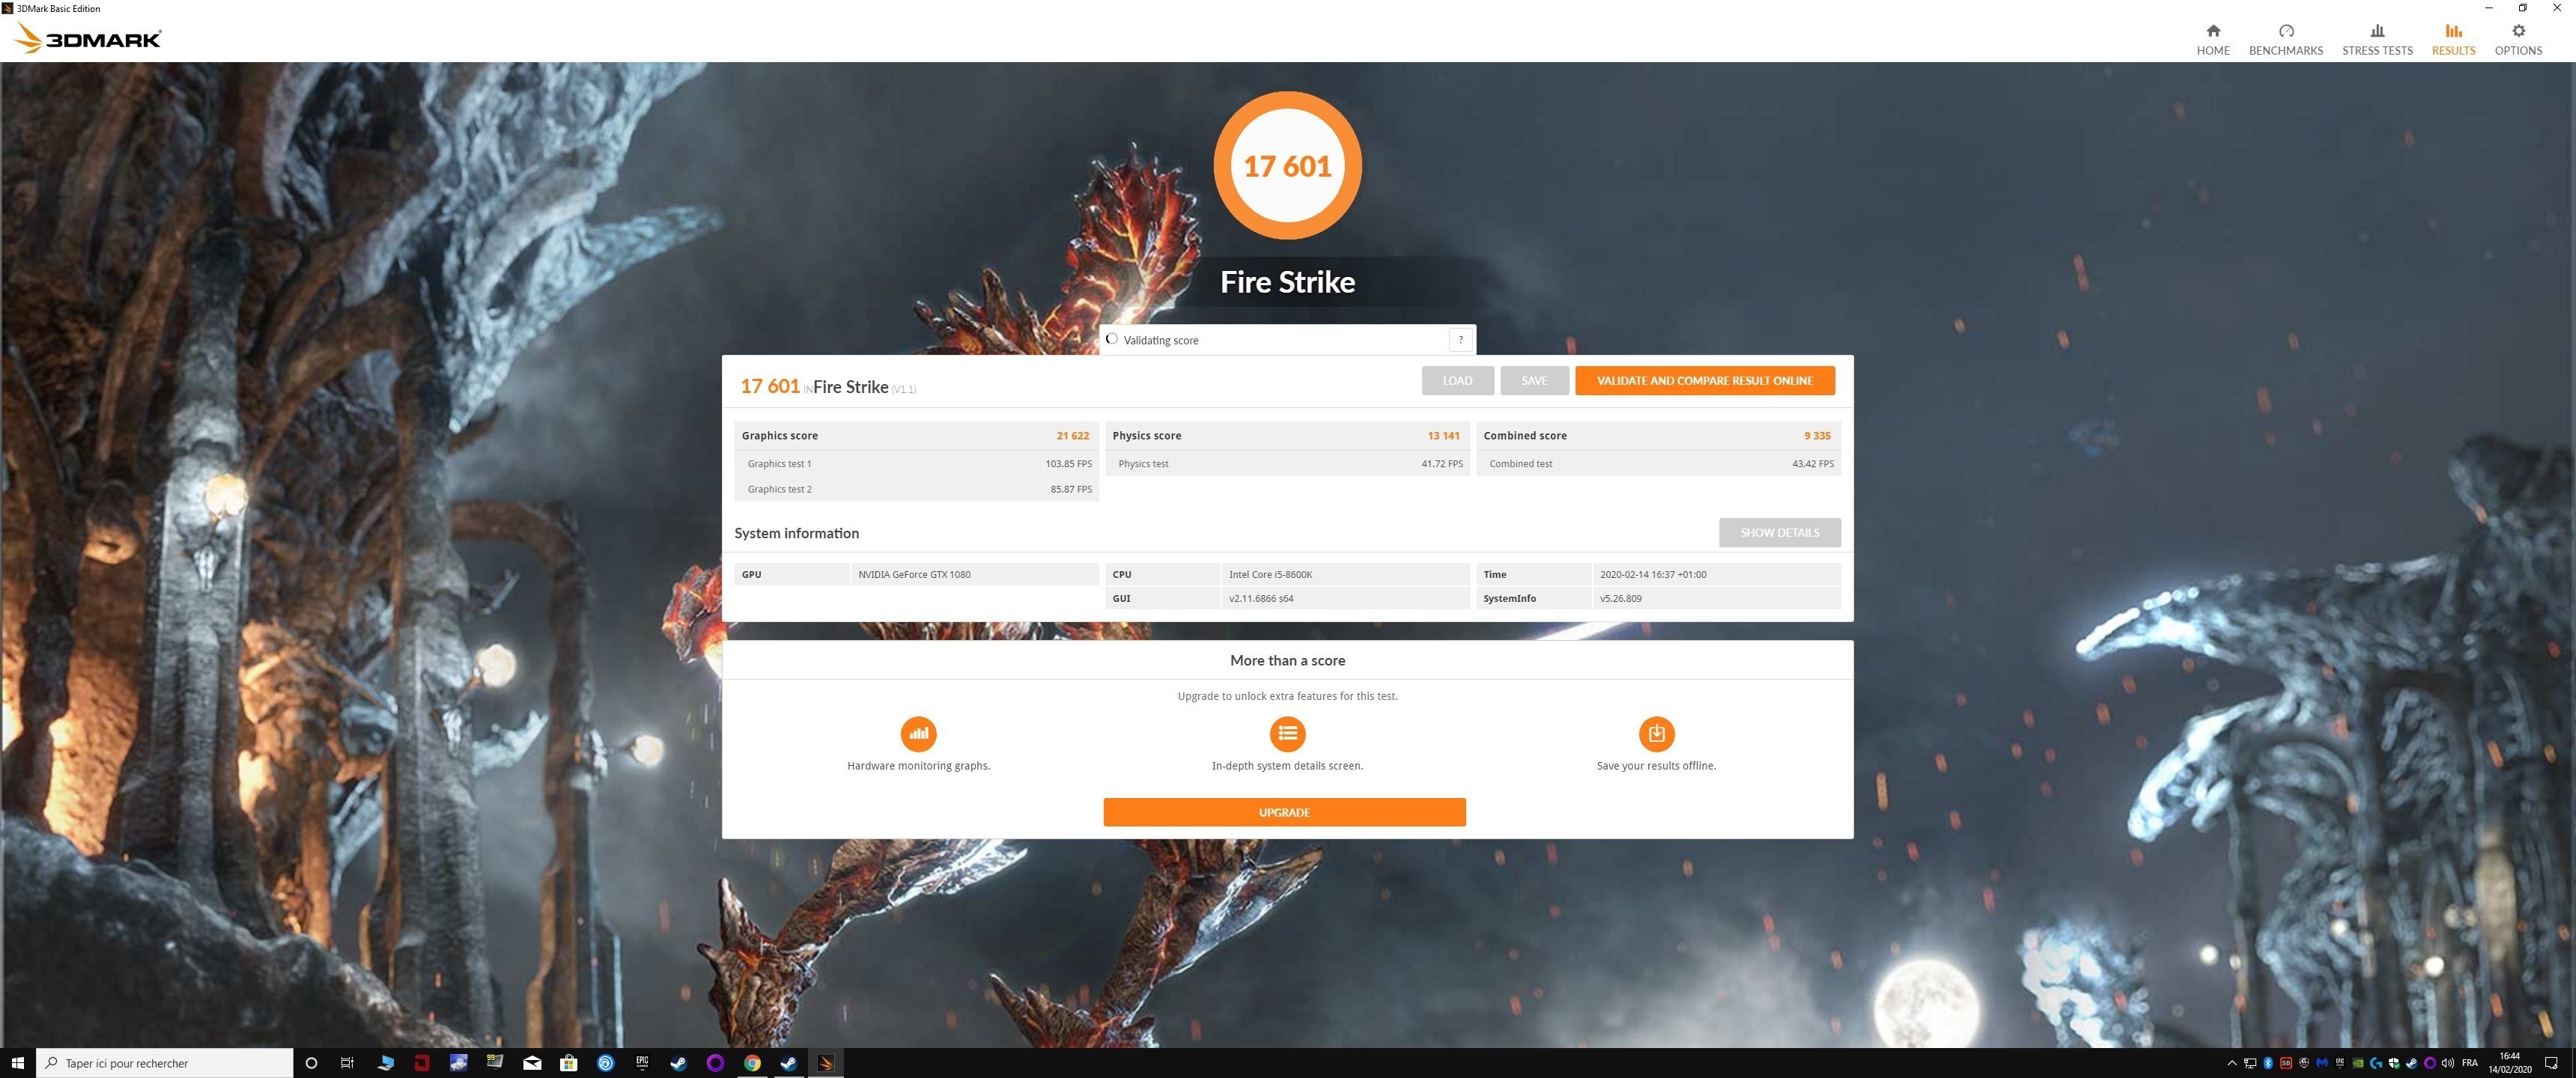Viewport: 2576px width, 1078px height.
Task: Launch Ubisoft Uplay from the taskbar
Action: pos(605,1063)
